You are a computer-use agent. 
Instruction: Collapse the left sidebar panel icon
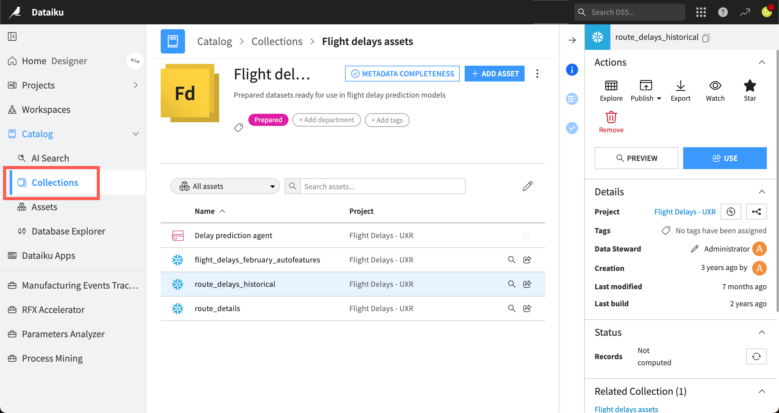click(x=12, y=36)
